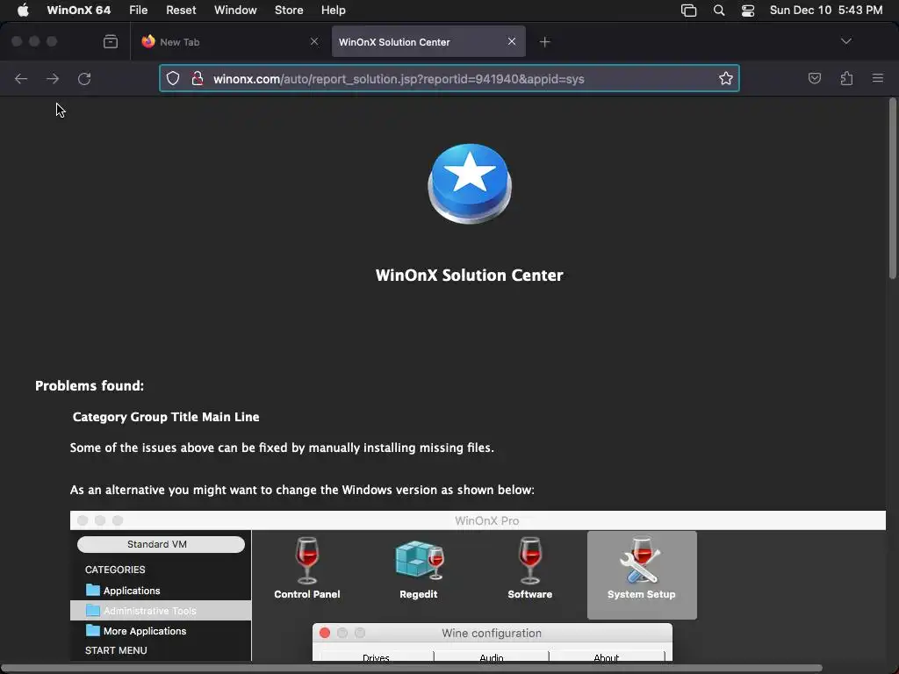Expand the list all tabs chevron
Image resolution: width=899 pixels, height=674 pixels.
pyautogui.click(x=845, y=41)
